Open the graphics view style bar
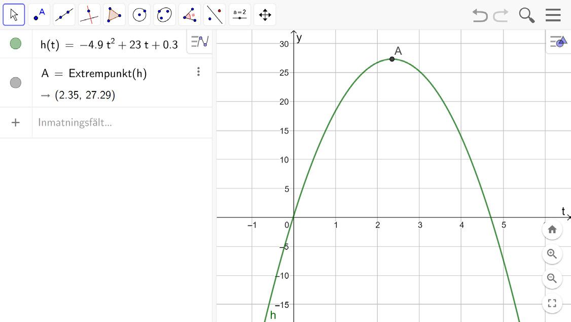The image size is (571, 322). (559, 42)
